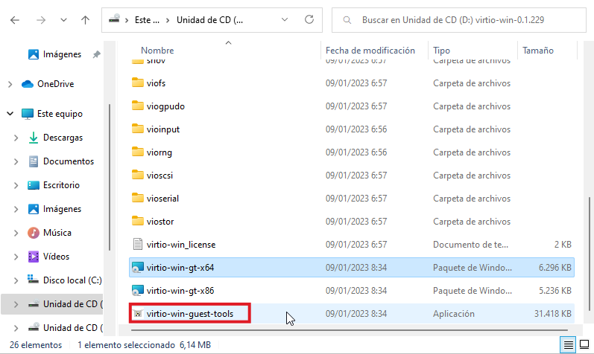The width and height of the screenshot is (594, 354).
Task: Open Descargas in the navigation pane
Action: click(63, 138)
